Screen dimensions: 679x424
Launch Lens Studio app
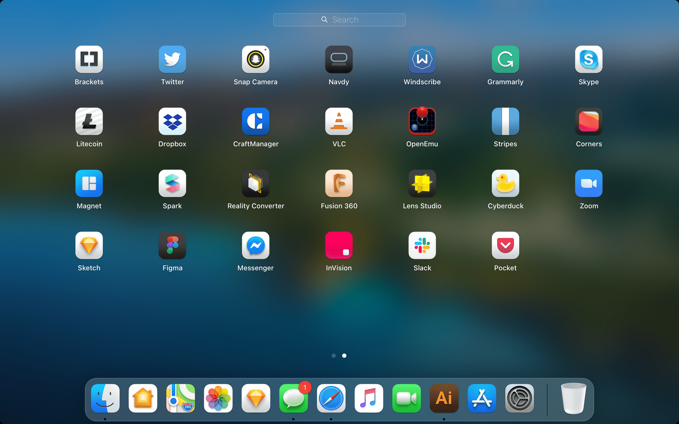coord(422,183)
